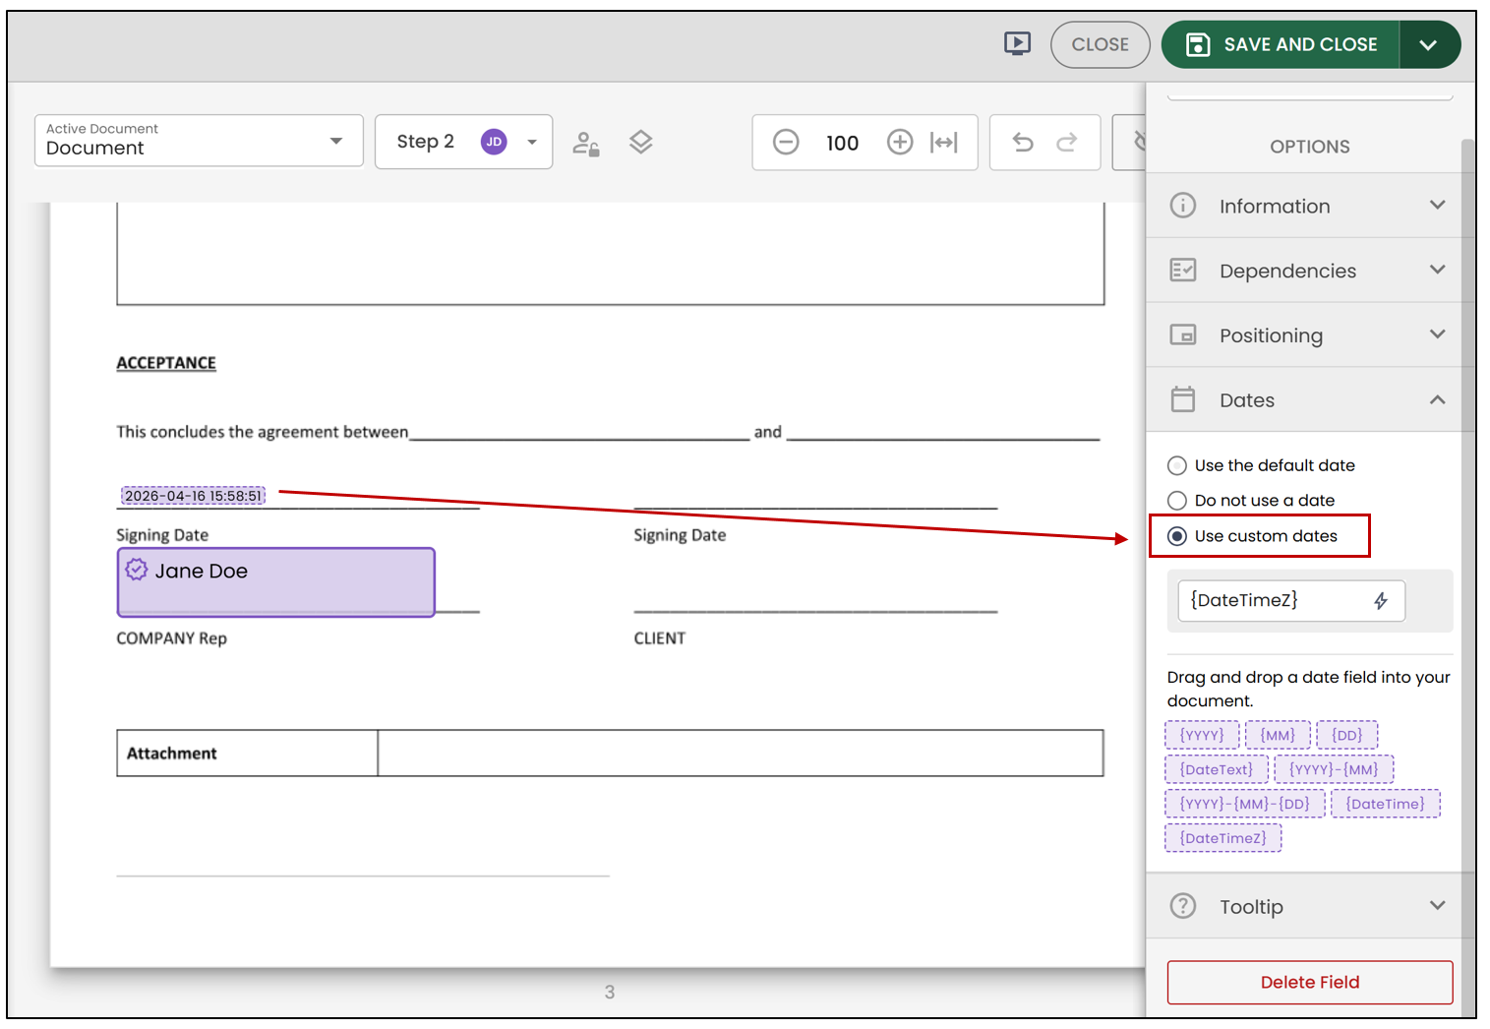Open the layers icon in toolbar
The height and width of the screenshot is (1029, 1490).
click(641, 143)
